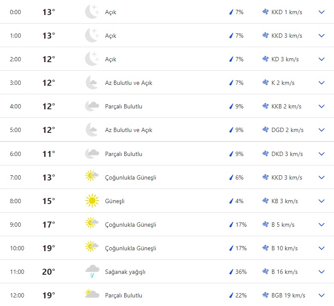Screen dimensions: 334x306
Task: Click the partly cloudy day icon at 12:00
Action: 92,295
